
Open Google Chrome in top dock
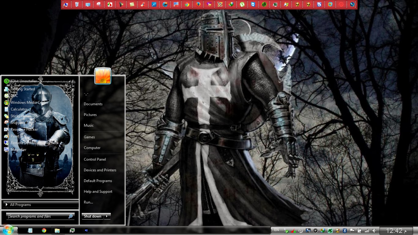[x=187, y=5]
